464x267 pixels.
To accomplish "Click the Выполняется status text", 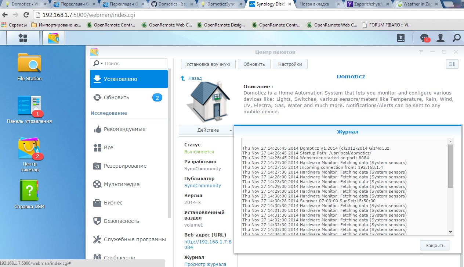I will pyautogui.click(x=199, y=152).
